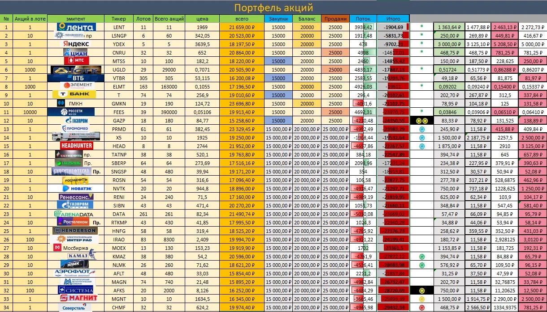The height and width of the screenshot is (312, 547).
Task: Click the total cell '23 696,80 ₽'
Action: coord(242,103)
